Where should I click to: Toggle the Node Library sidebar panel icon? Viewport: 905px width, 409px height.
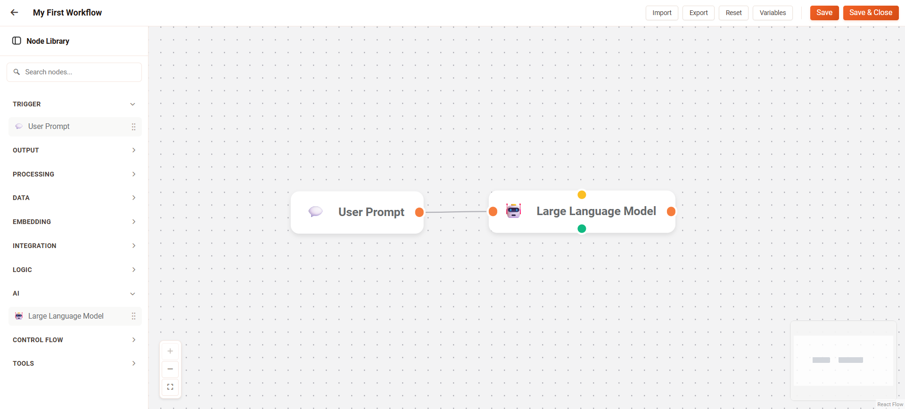click(x=16, y=41)
